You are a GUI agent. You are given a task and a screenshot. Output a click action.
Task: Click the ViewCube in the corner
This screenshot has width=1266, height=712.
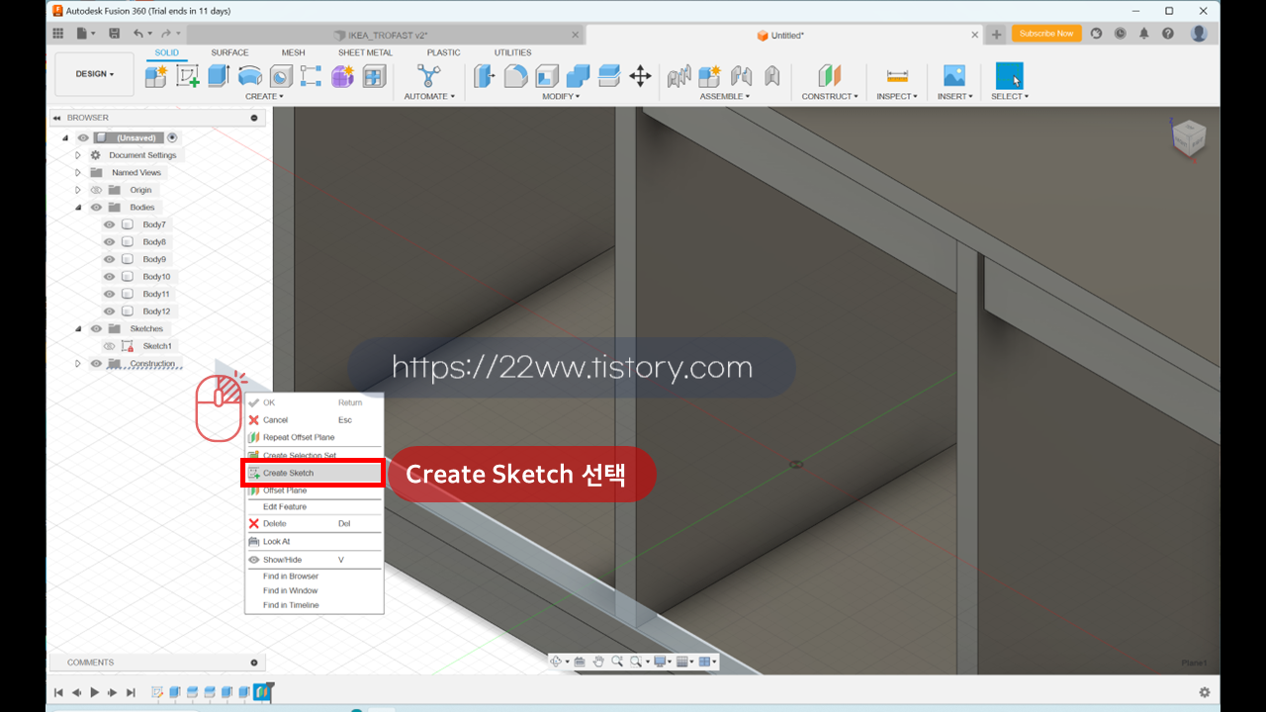point(1188,137)
